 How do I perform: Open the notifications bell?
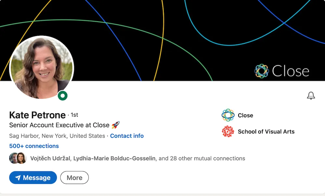[311, 95]
